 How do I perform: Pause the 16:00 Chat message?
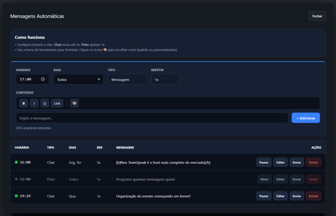click(263, 162)
